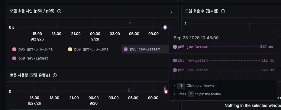The image size is (281, 110).
Task: Click the purple p50 jev-latest legend swatch
Action: coord(14,58)
